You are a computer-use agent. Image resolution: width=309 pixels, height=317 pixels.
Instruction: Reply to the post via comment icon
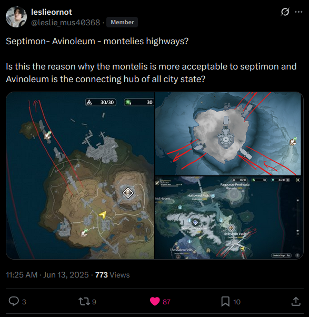click(x=14, y=301)
